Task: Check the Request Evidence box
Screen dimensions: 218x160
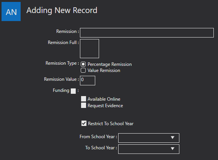Action: click(83, 105)
